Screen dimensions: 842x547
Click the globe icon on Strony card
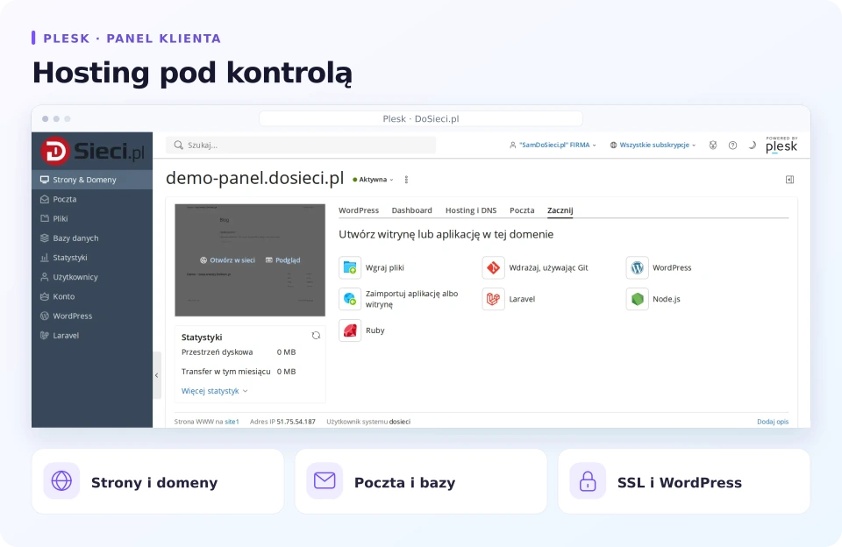[61, 480]
